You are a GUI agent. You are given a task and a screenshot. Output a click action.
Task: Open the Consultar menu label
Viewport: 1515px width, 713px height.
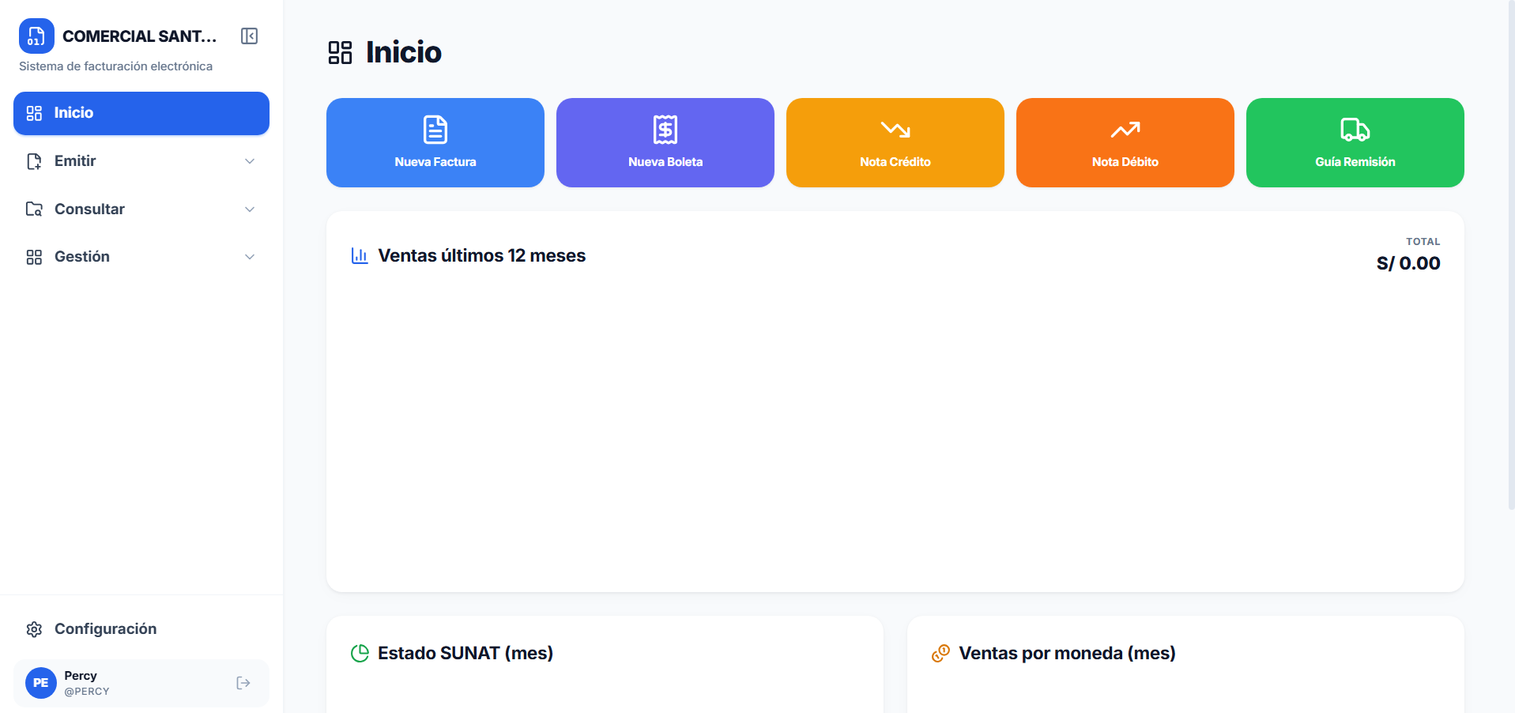tap(89, 209)
